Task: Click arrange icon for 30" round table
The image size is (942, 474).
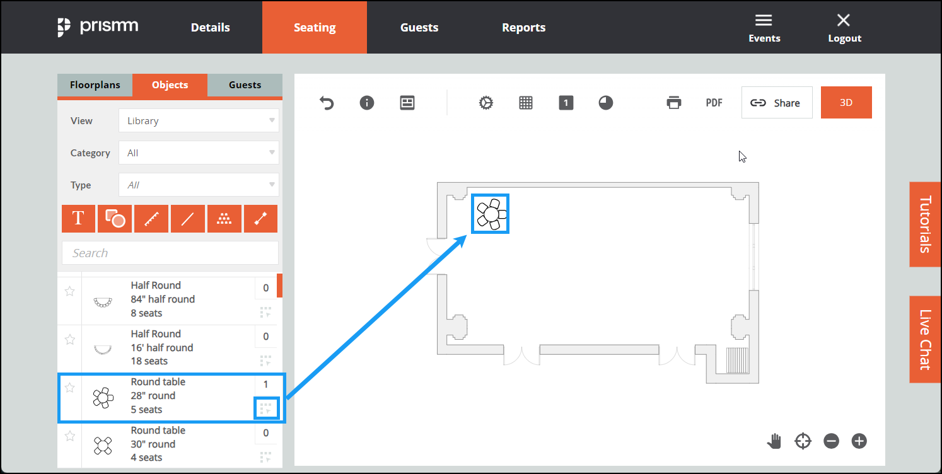Action: [266, 457]
